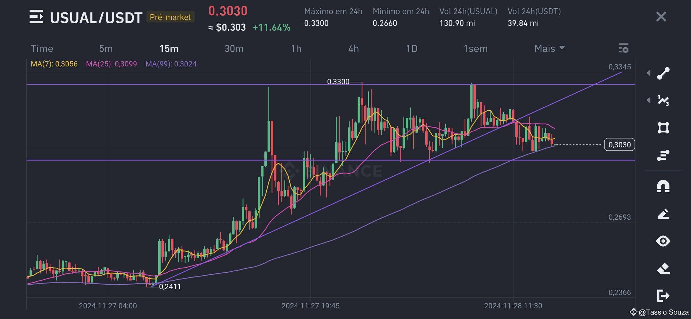Exit the drawing toolbar
Viewport: 691px width, 319px height.
point(663,296)
